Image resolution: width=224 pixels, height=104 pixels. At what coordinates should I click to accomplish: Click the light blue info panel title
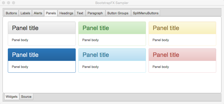pos(96,55)
